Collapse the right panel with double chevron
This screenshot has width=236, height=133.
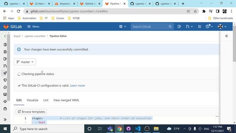click(x=226, y=36)
